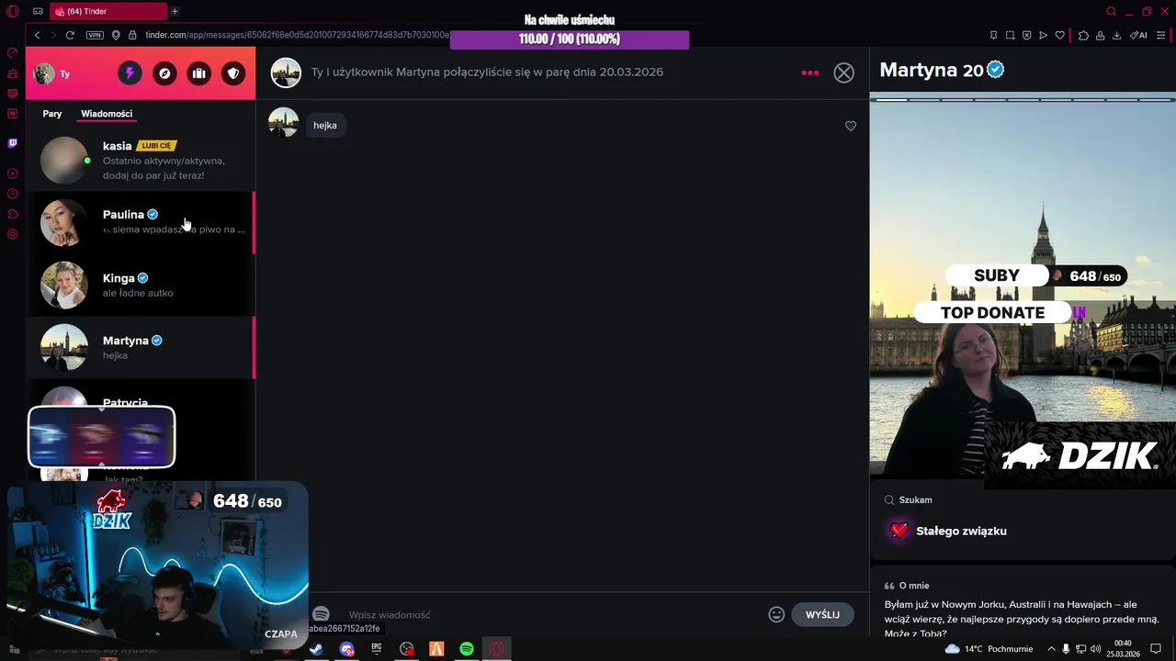Screen dimensions: 1176x661
Task: Open Epic Games Launcher from the taskbar
Action: (377, 649)
